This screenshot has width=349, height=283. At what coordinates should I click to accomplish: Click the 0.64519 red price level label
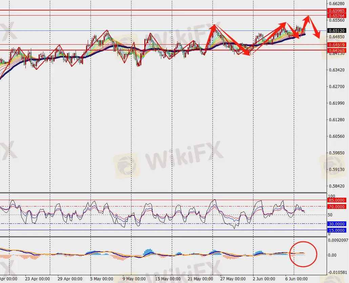[337, 45]
